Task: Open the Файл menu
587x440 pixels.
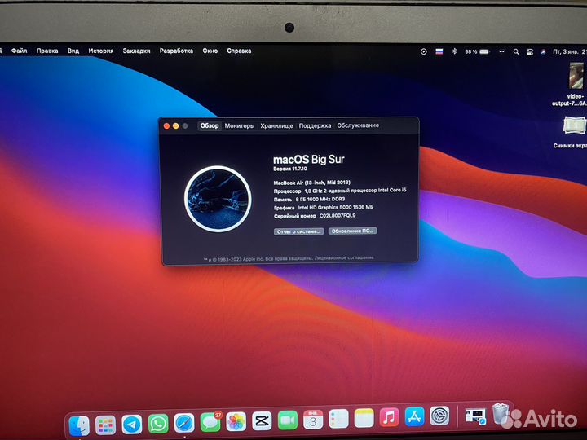Action: tap(19, 51)
